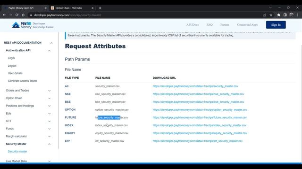Screen dimensions: 302x169
Task: Click the browser forward arrow
Action: click(x=10, y=15)
